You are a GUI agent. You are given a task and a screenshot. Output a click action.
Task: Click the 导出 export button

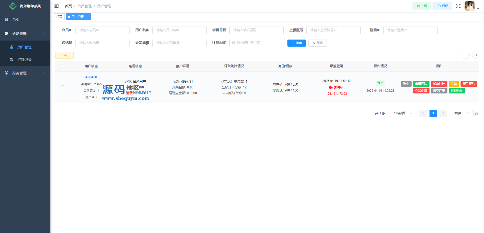click(64, 55)
